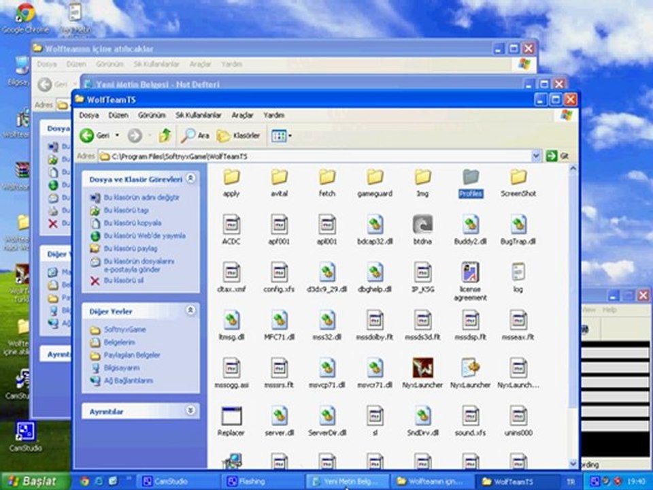This screenshot has width=653, height=490.
Task: Open Sık Kullanılanlar menu in WolfTeamTS
Action: [x=198, y=115]
